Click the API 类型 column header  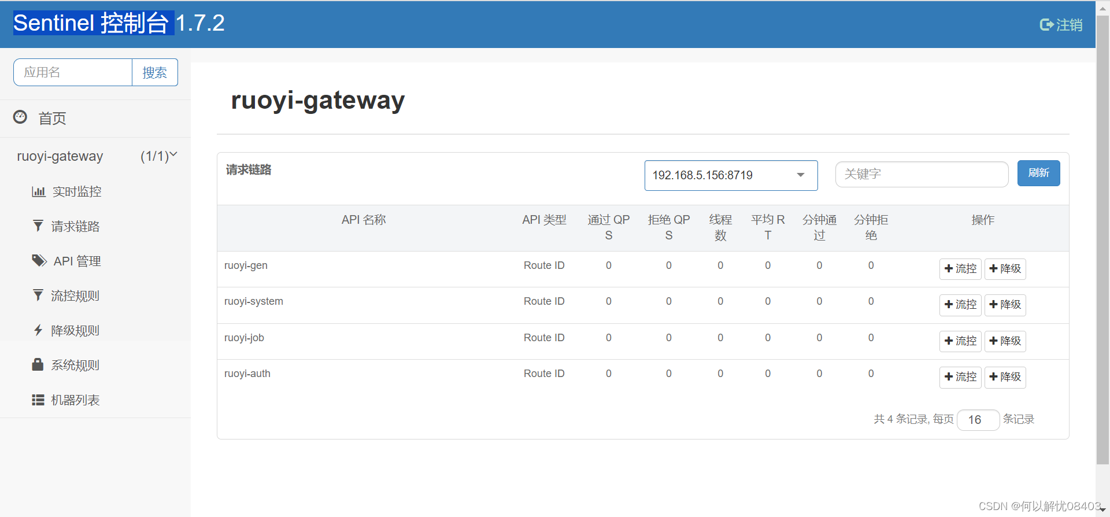tap(544, 220)
